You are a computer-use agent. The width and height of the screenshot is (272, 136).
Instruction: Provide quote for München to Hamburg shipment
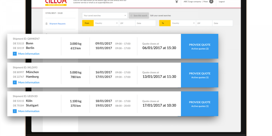(200, 75)
